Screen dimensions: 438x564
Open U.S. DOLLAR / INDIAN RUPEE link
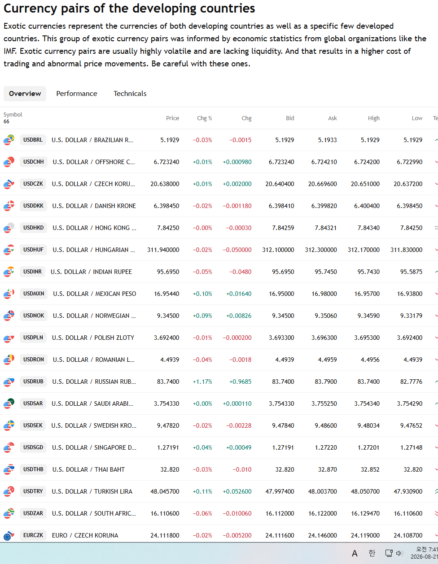coord(91,272)
